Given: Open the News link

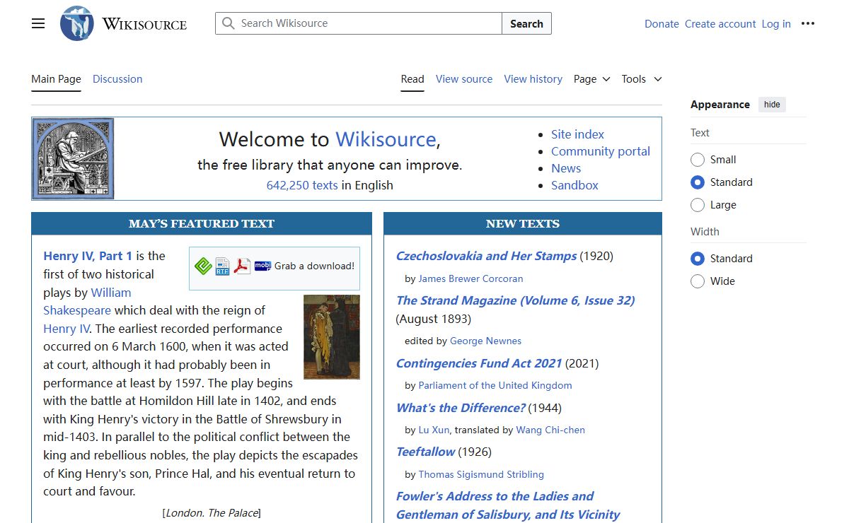Looking at the screenshot, I should tap(566, 168).
